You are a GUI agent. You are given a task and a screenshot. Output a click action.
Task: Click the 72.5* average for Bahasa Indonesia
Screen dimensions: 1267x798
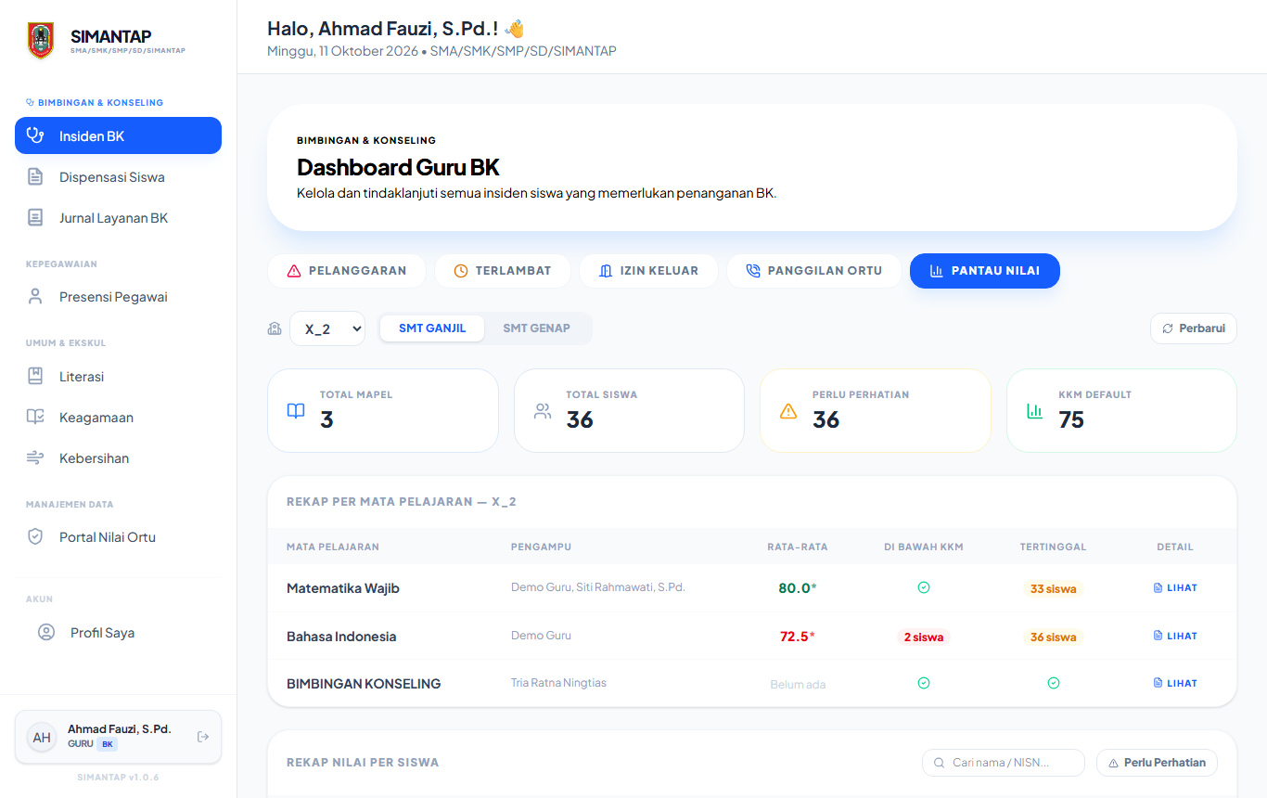click(798, 637)
